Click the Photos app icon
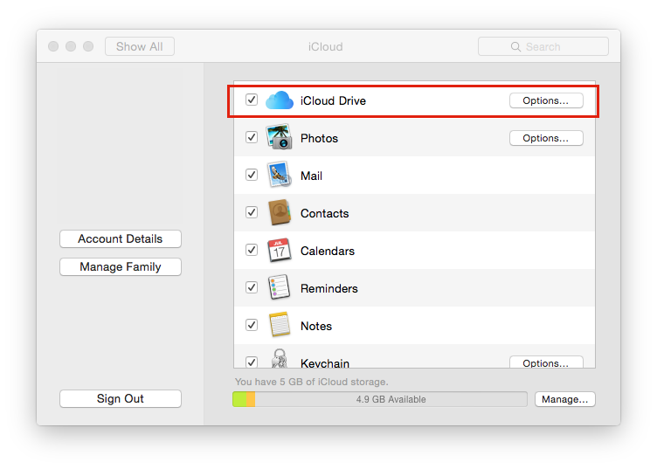This screenshot has width=657, height=469. (x=279, y=137)
